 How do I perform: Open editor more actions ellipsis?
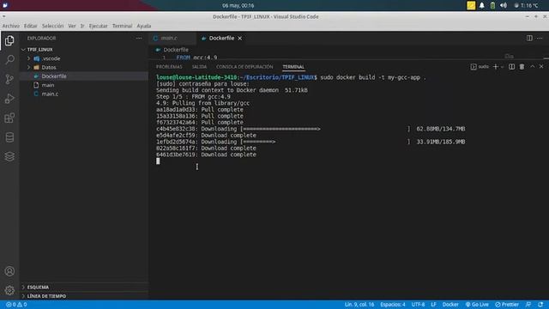540,38
